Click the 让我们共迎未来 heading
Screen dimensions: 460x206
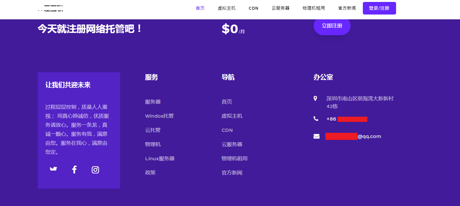click(x=68, y=85)
